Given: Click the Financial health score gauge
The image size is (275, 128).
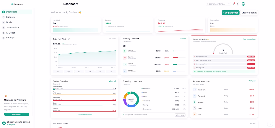Looking at the screenshot, I should tap(223, 49).
